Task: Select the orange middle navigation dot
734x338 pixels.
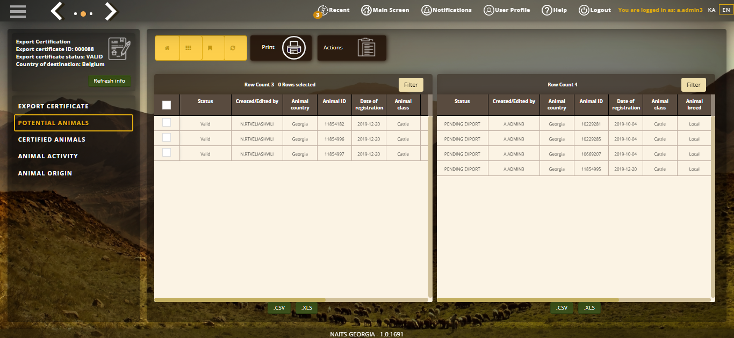Action: (83, 14)
